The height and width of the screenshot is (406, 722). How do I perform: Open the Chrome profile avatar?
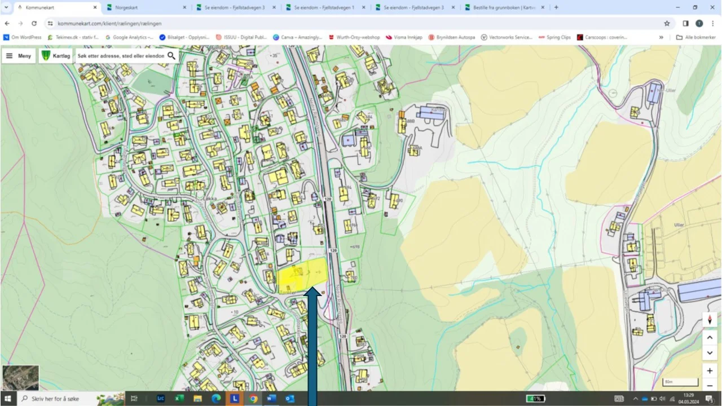(x=699, y=24)
